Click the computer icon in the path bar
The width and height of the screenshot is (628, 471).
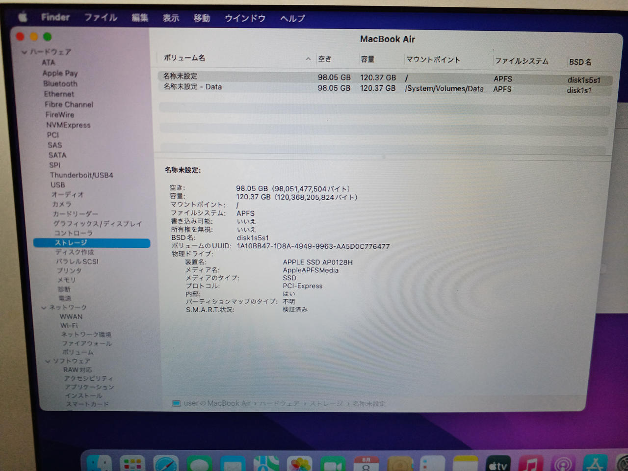click(x=176, y=403)
